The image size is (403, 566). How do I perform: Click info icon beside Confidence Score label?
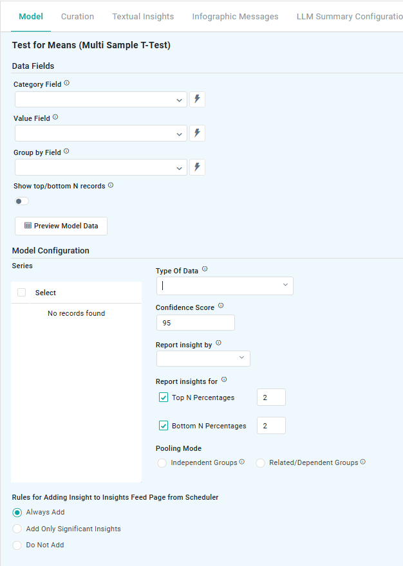(x=221, y=306)
